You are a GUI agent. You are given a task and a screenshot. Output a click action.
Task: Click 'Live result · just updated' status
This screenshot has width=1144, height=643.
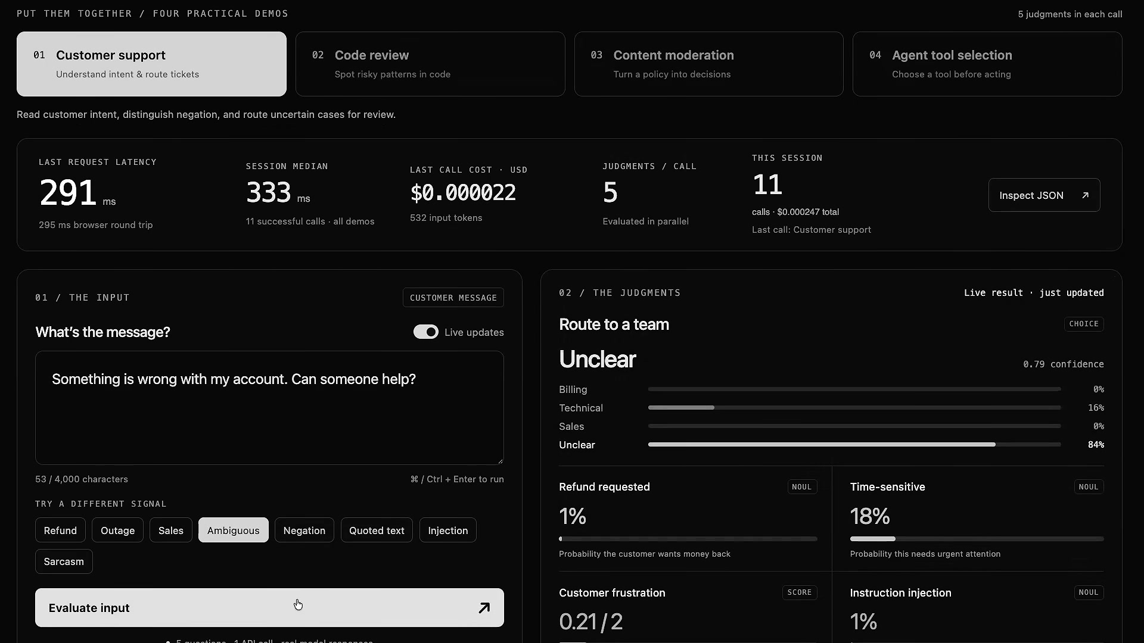pos(1034,293)
